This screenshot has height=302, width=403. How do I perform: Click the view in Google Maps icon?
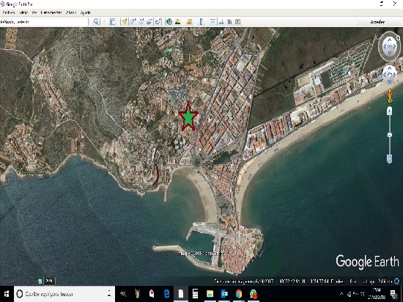pos(237,22)
